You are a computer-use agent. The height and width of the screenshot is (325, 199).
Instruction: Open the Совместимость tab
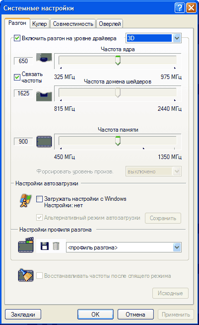(x=73, y=24)
